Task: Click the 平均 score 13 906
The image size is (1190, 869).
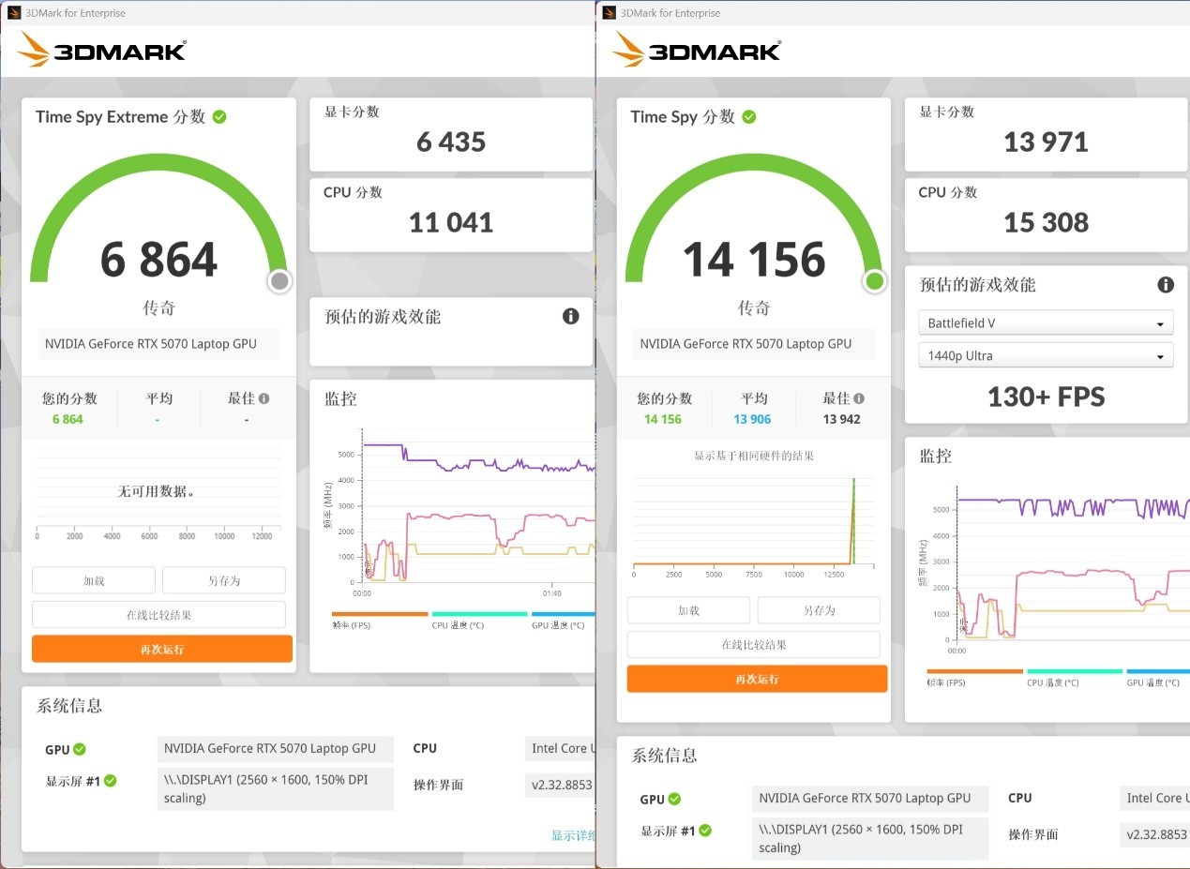Action: coord(752,419)
